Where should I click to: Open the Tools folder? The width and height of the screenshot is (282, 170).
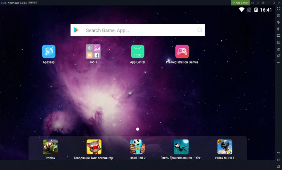click(93, 52)
